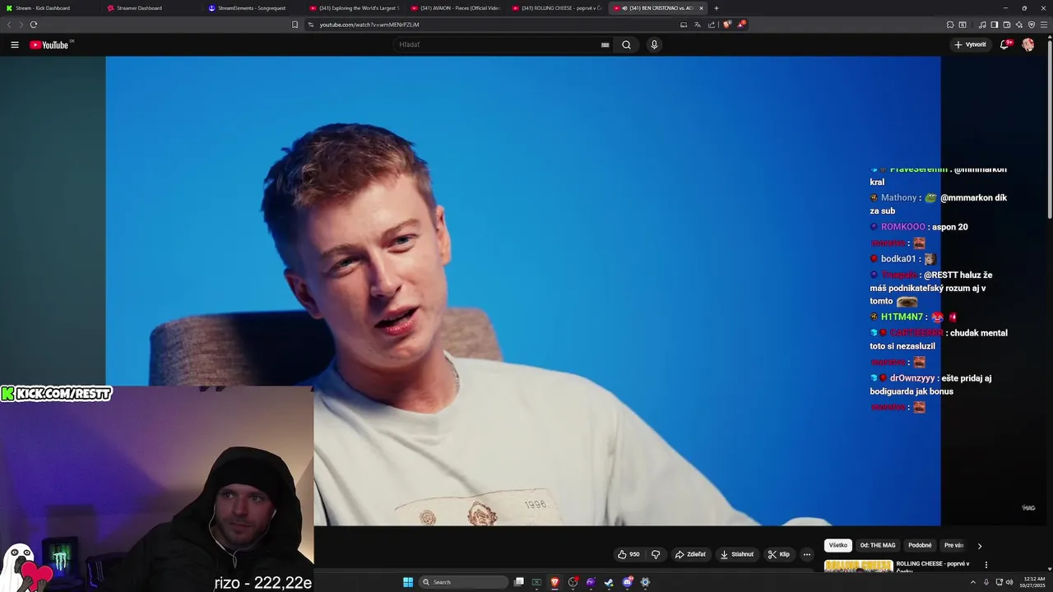Open Steam from the taskbar
Image resolution: width=1053 pixels, height=592 pixels.
tap(609, 582)
